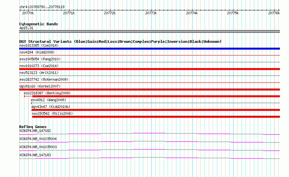The image size is (289, 177).
Task: Click the DGV Structural Variants track title
Action: [x=120, y=41]
